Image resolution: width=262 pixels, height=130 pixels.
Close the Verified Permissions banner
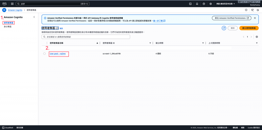[x=255, y=18]
